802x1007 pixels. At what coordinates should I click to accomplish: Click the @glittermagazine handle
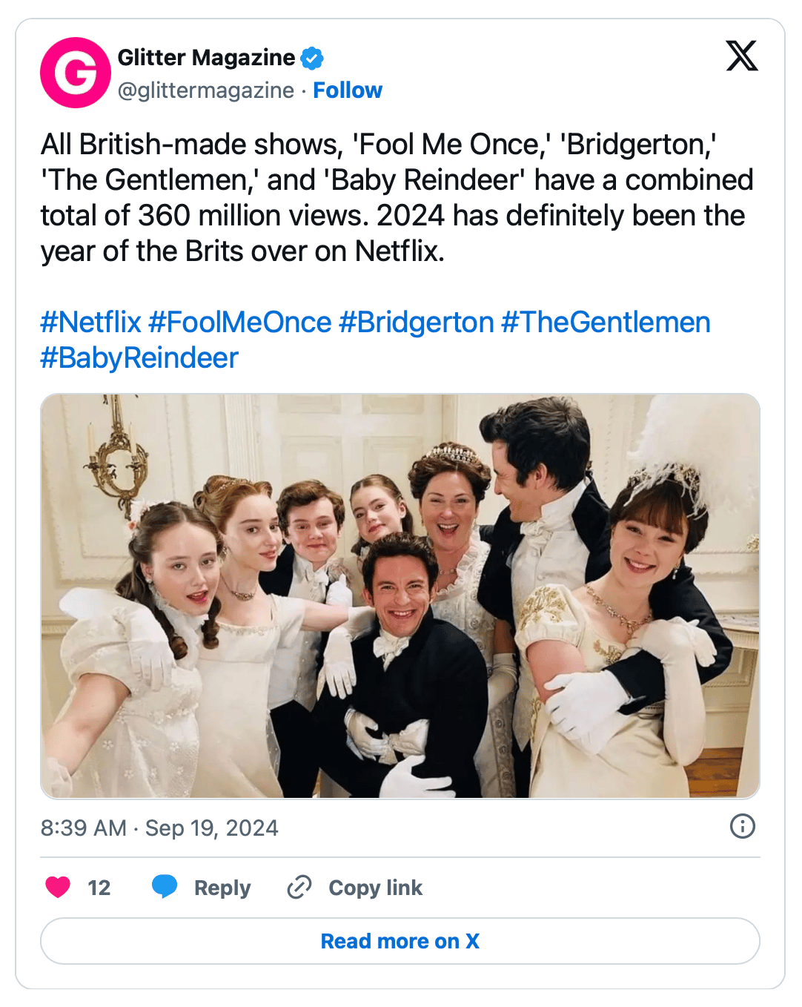click(x=206, y=90)
